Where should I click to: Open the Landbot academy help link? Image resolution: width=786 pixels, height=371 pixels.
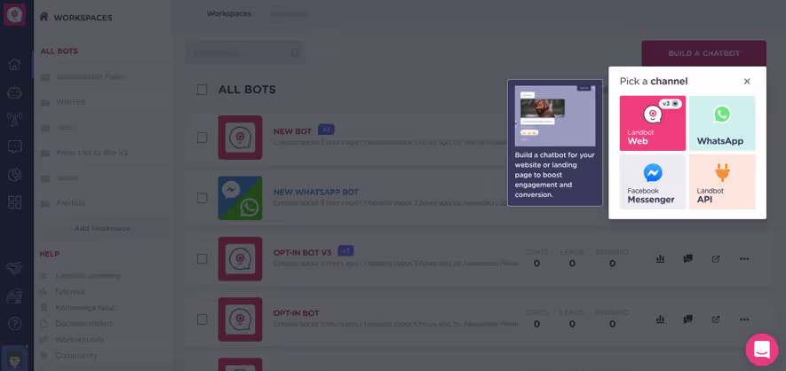click(88, 275)
